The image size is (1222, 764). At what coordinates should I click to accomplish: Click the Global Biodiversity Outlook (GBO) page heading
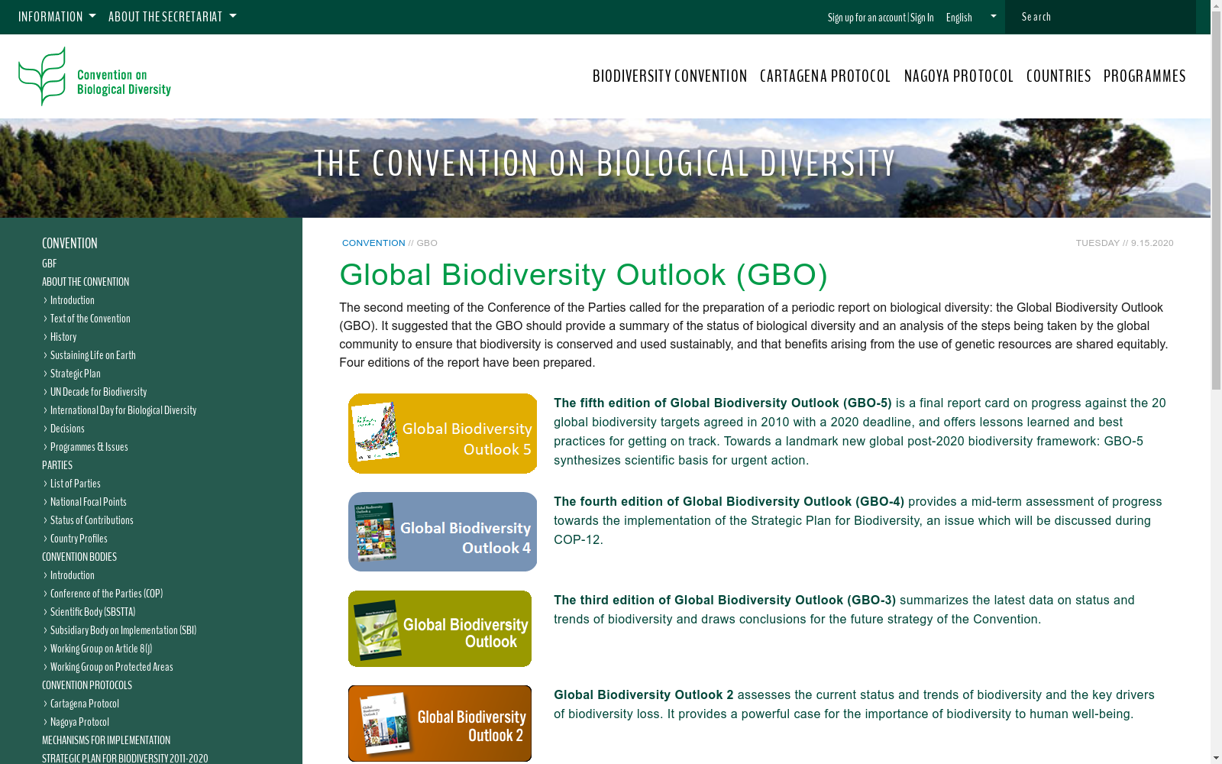(584, 275)
